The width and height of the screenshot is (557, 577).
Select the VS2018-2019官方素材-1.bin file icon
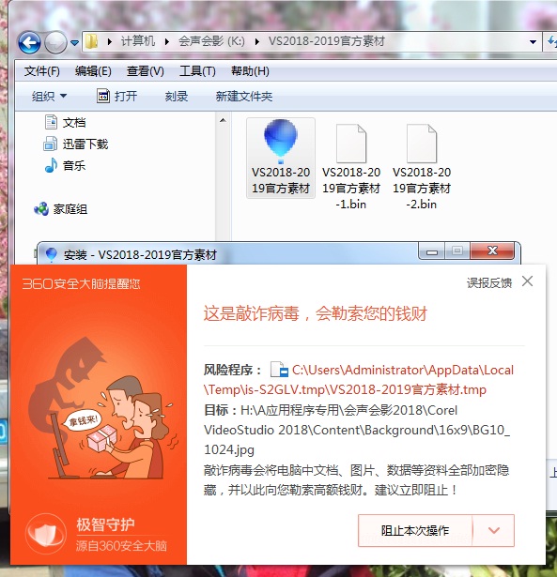[x=351, y=144]
